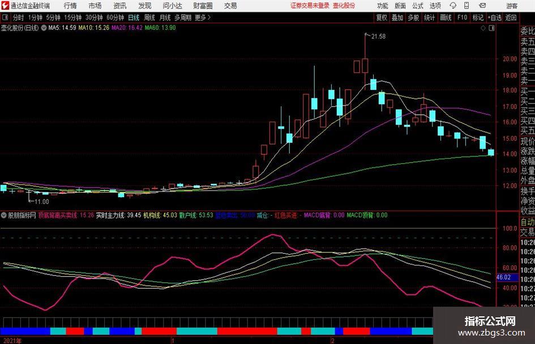This screenshot has height=344, width=535.
Task: Open the 公式 menu
Action: point(418,6)
